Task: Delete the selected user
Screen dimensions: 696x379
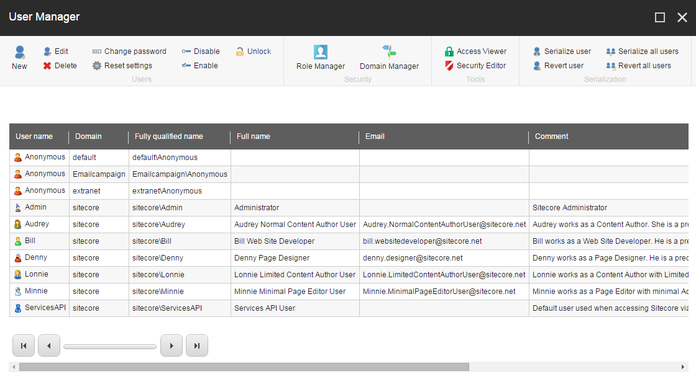Action: pos(60,65)
